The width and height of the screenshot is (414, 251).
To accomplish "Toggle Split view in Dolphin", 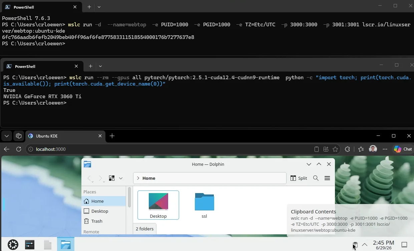I will [299, 178].
